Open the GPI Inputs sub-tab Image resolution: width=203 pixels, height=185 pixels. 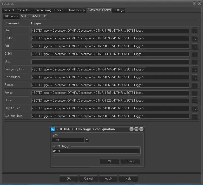click(x=11, y=16)
